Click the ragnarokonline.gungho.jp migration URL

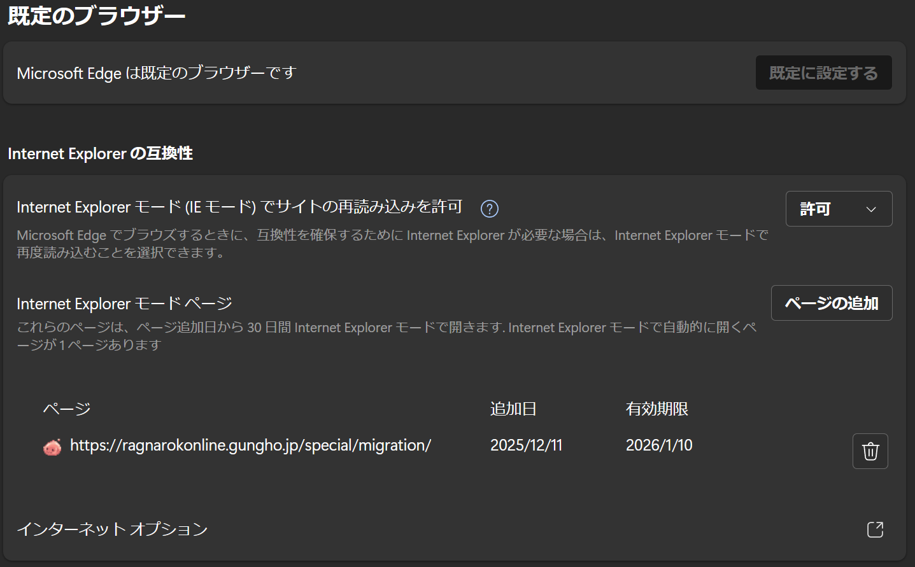pos(250,445)
